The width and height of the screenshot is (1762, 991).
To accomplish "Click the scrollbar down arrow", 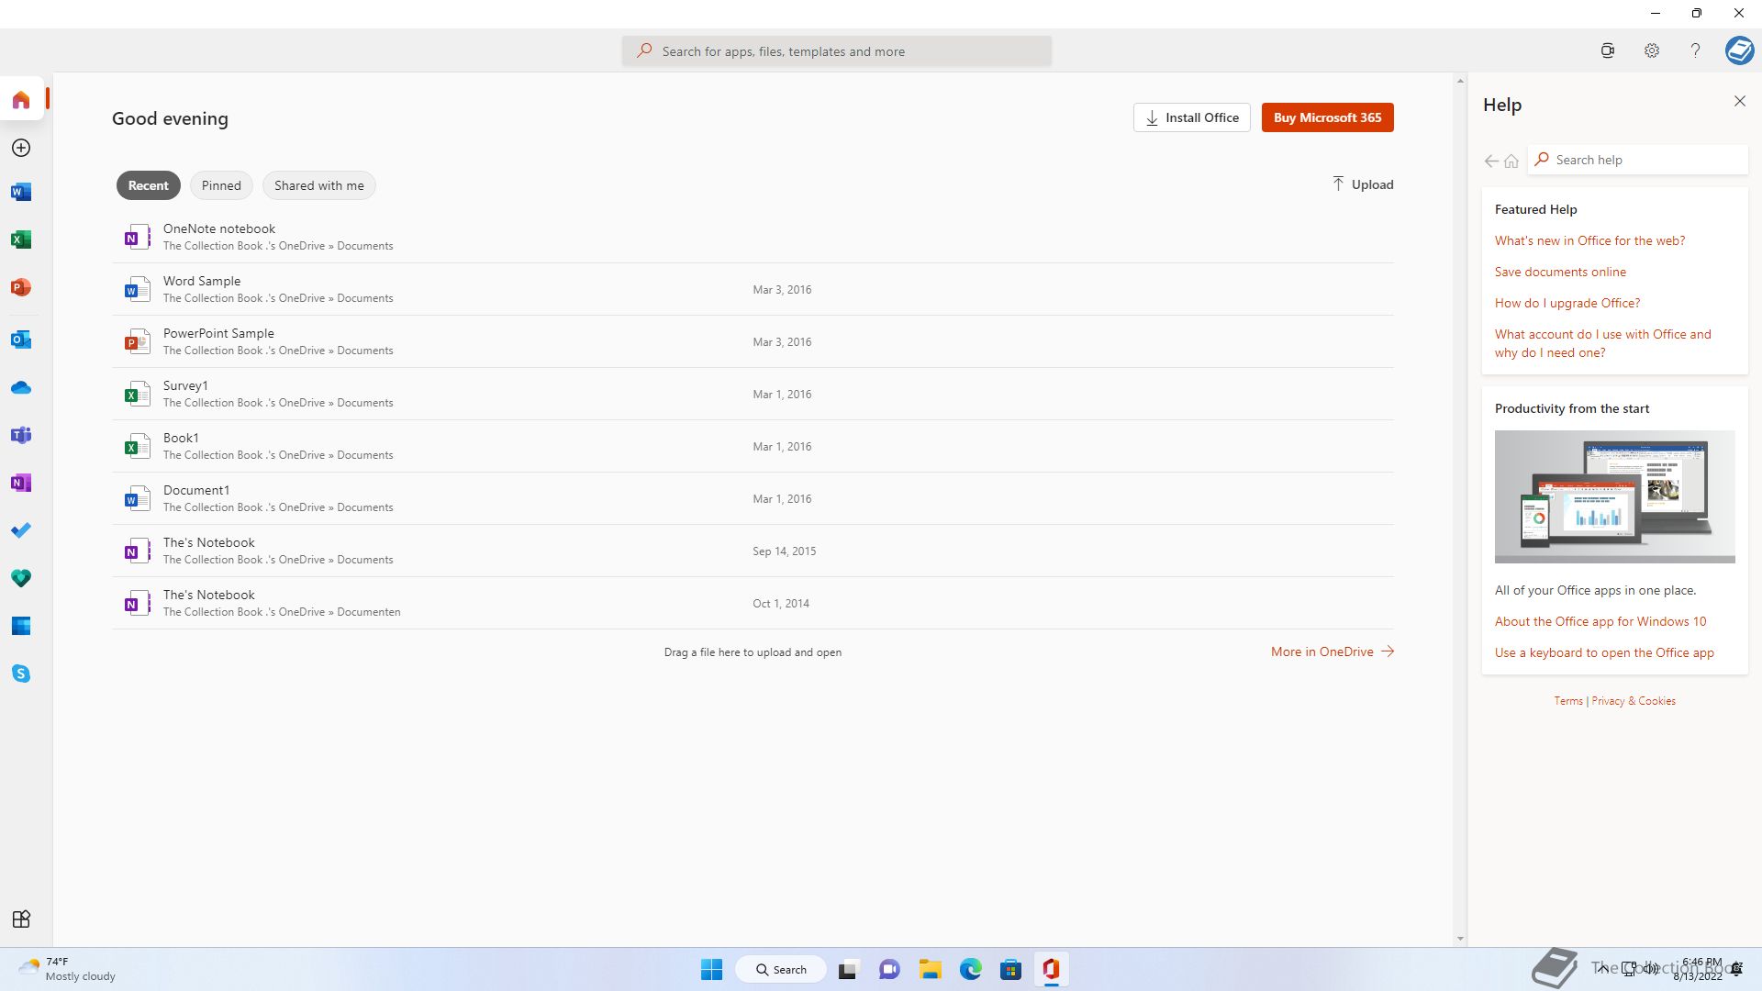I will click(x=1460, y=939).
